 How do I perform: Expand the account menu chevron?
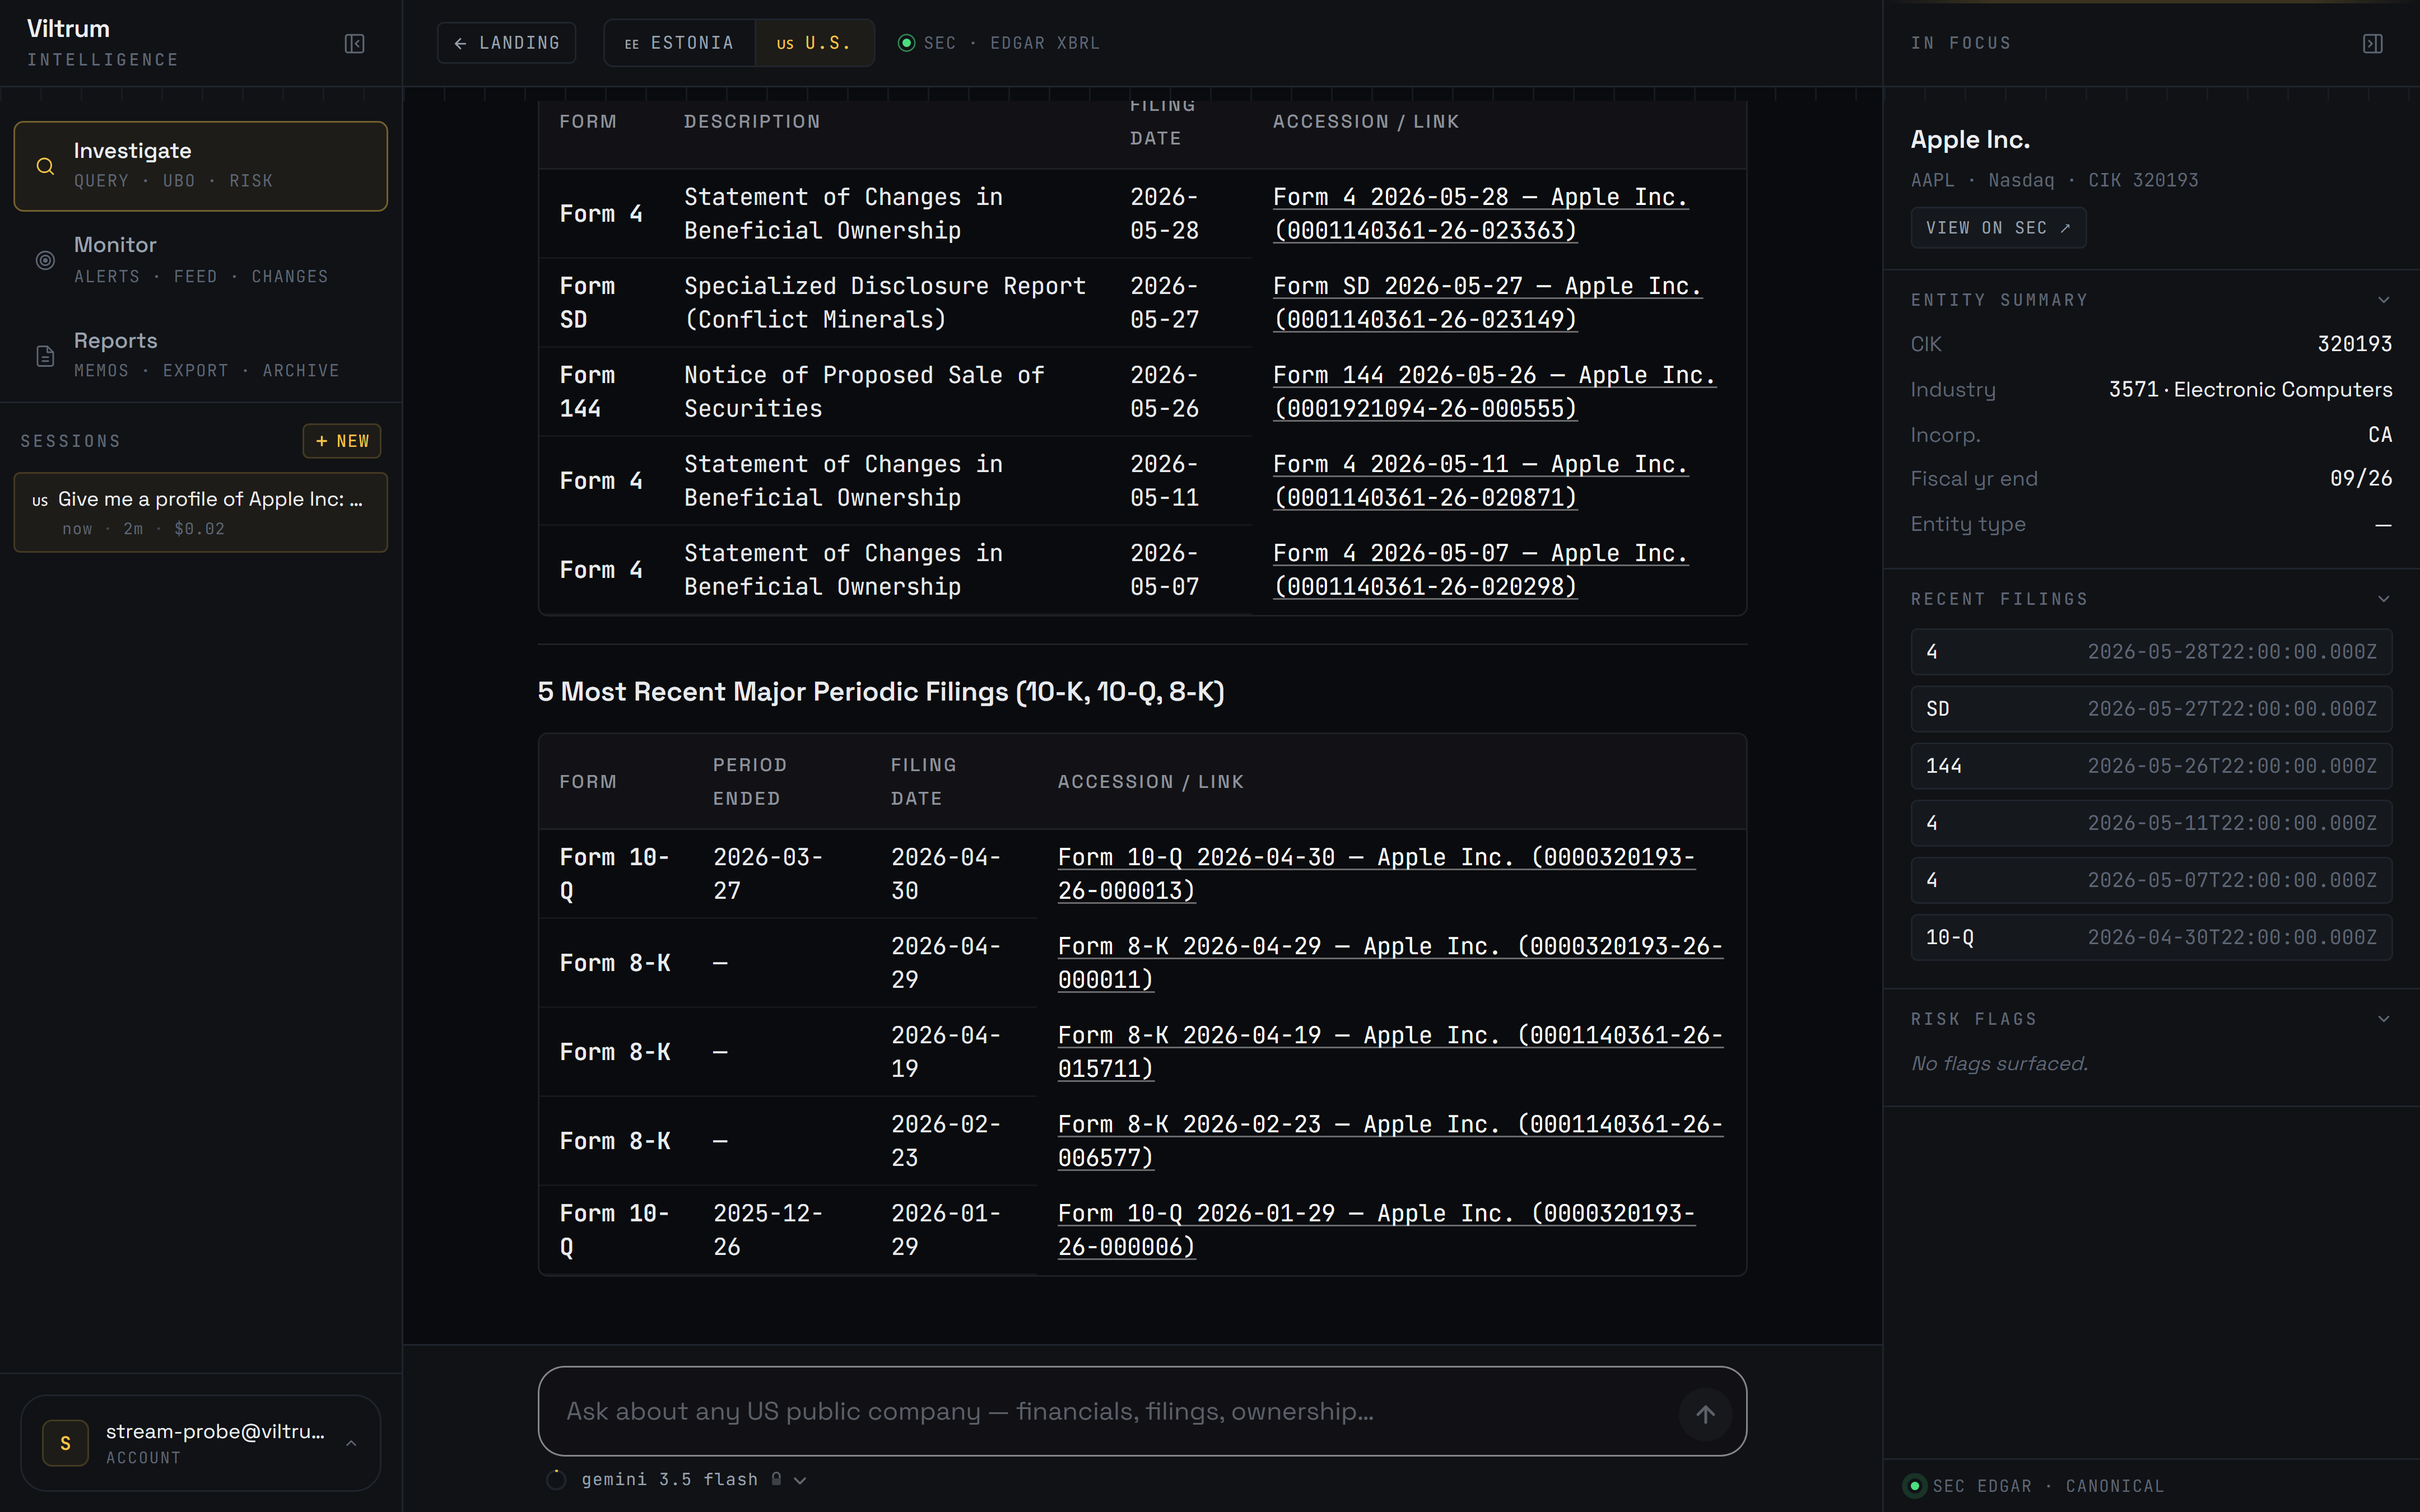351,1443
